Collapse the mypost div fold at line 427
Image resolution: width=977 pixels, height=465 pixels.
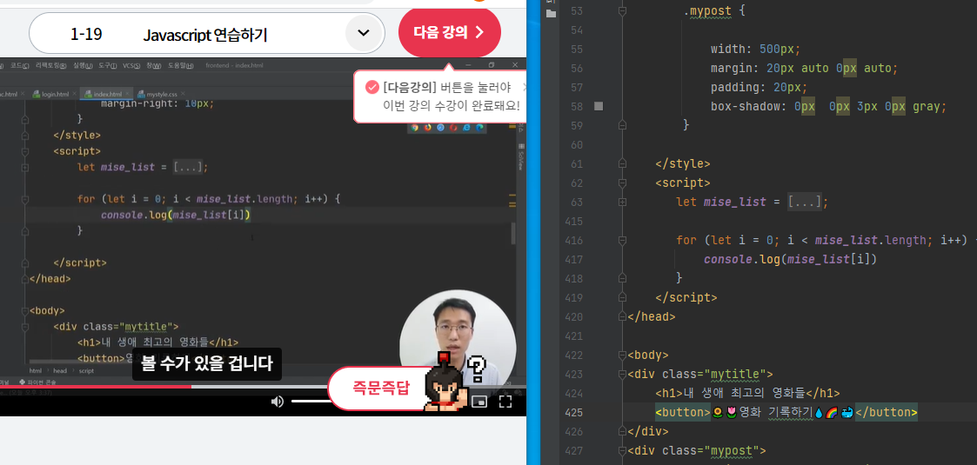coord(622,451)
